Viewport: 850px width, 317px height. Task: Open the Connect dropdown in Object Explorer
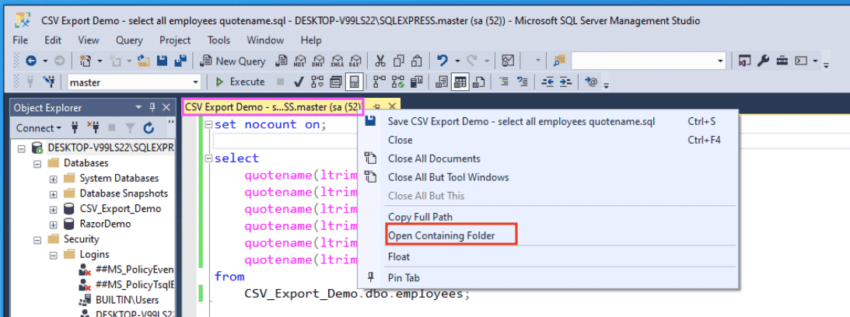coord(38,127)
